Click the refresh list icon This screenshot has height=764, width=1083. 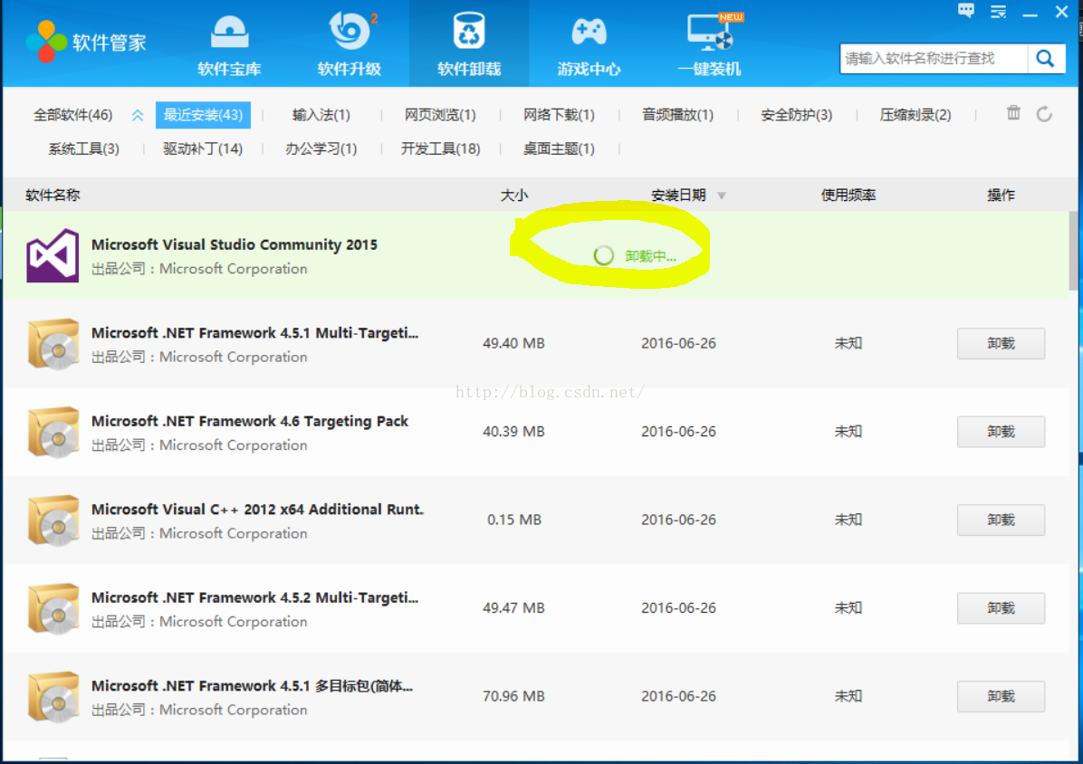click(x=1044, y=114)
